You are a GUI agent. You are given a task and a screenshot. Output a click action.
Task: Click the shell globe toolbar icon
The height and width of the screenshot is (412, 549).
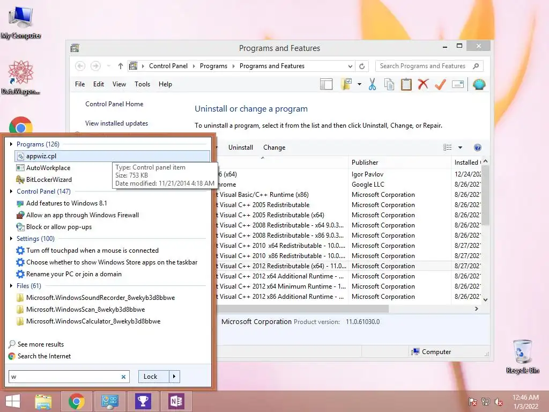pyautogui.click(x=479, y=84)
